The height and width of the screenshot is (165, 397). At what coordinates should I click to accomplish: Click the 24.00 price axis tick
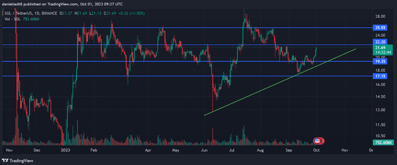pos(381,35)
